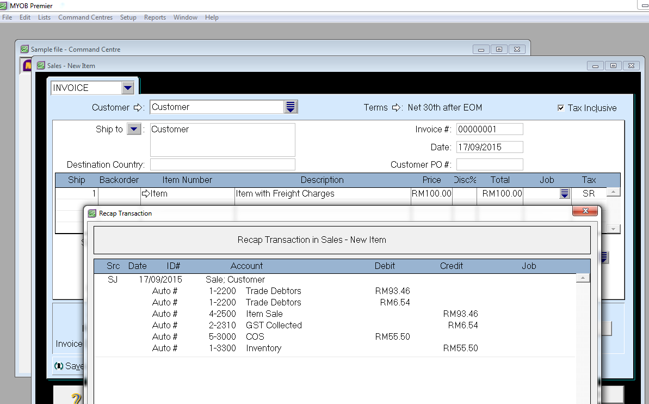The height and width of the screenshot is (404, 649).
Task: Click the Invoice button at lower left
Action: tap(69, 344)
